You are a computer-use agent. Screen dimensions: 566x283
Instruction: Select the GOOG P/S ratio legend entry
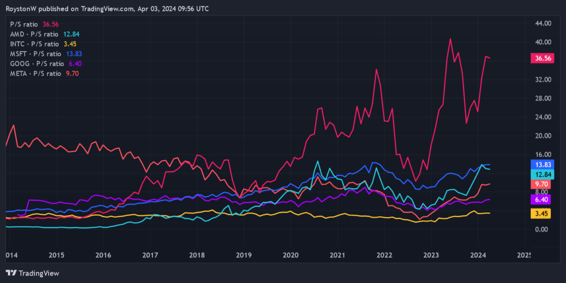tap(37, 64)
